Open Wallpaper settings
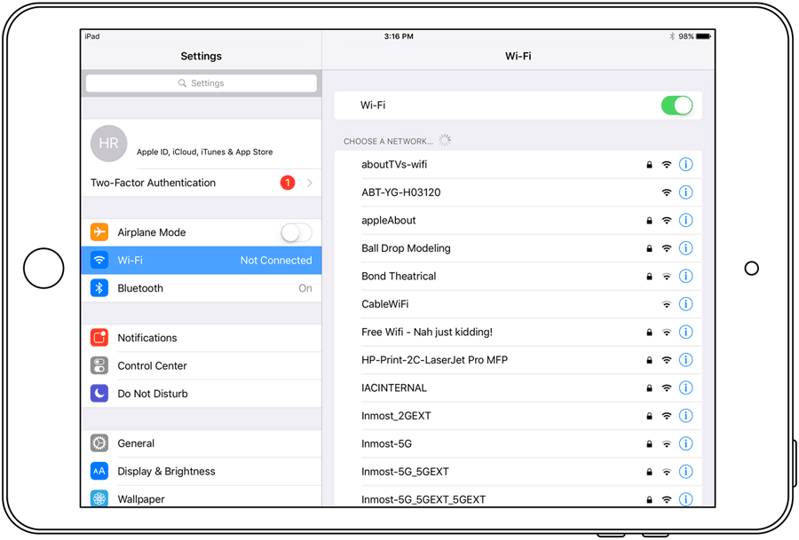 point(202,497)
